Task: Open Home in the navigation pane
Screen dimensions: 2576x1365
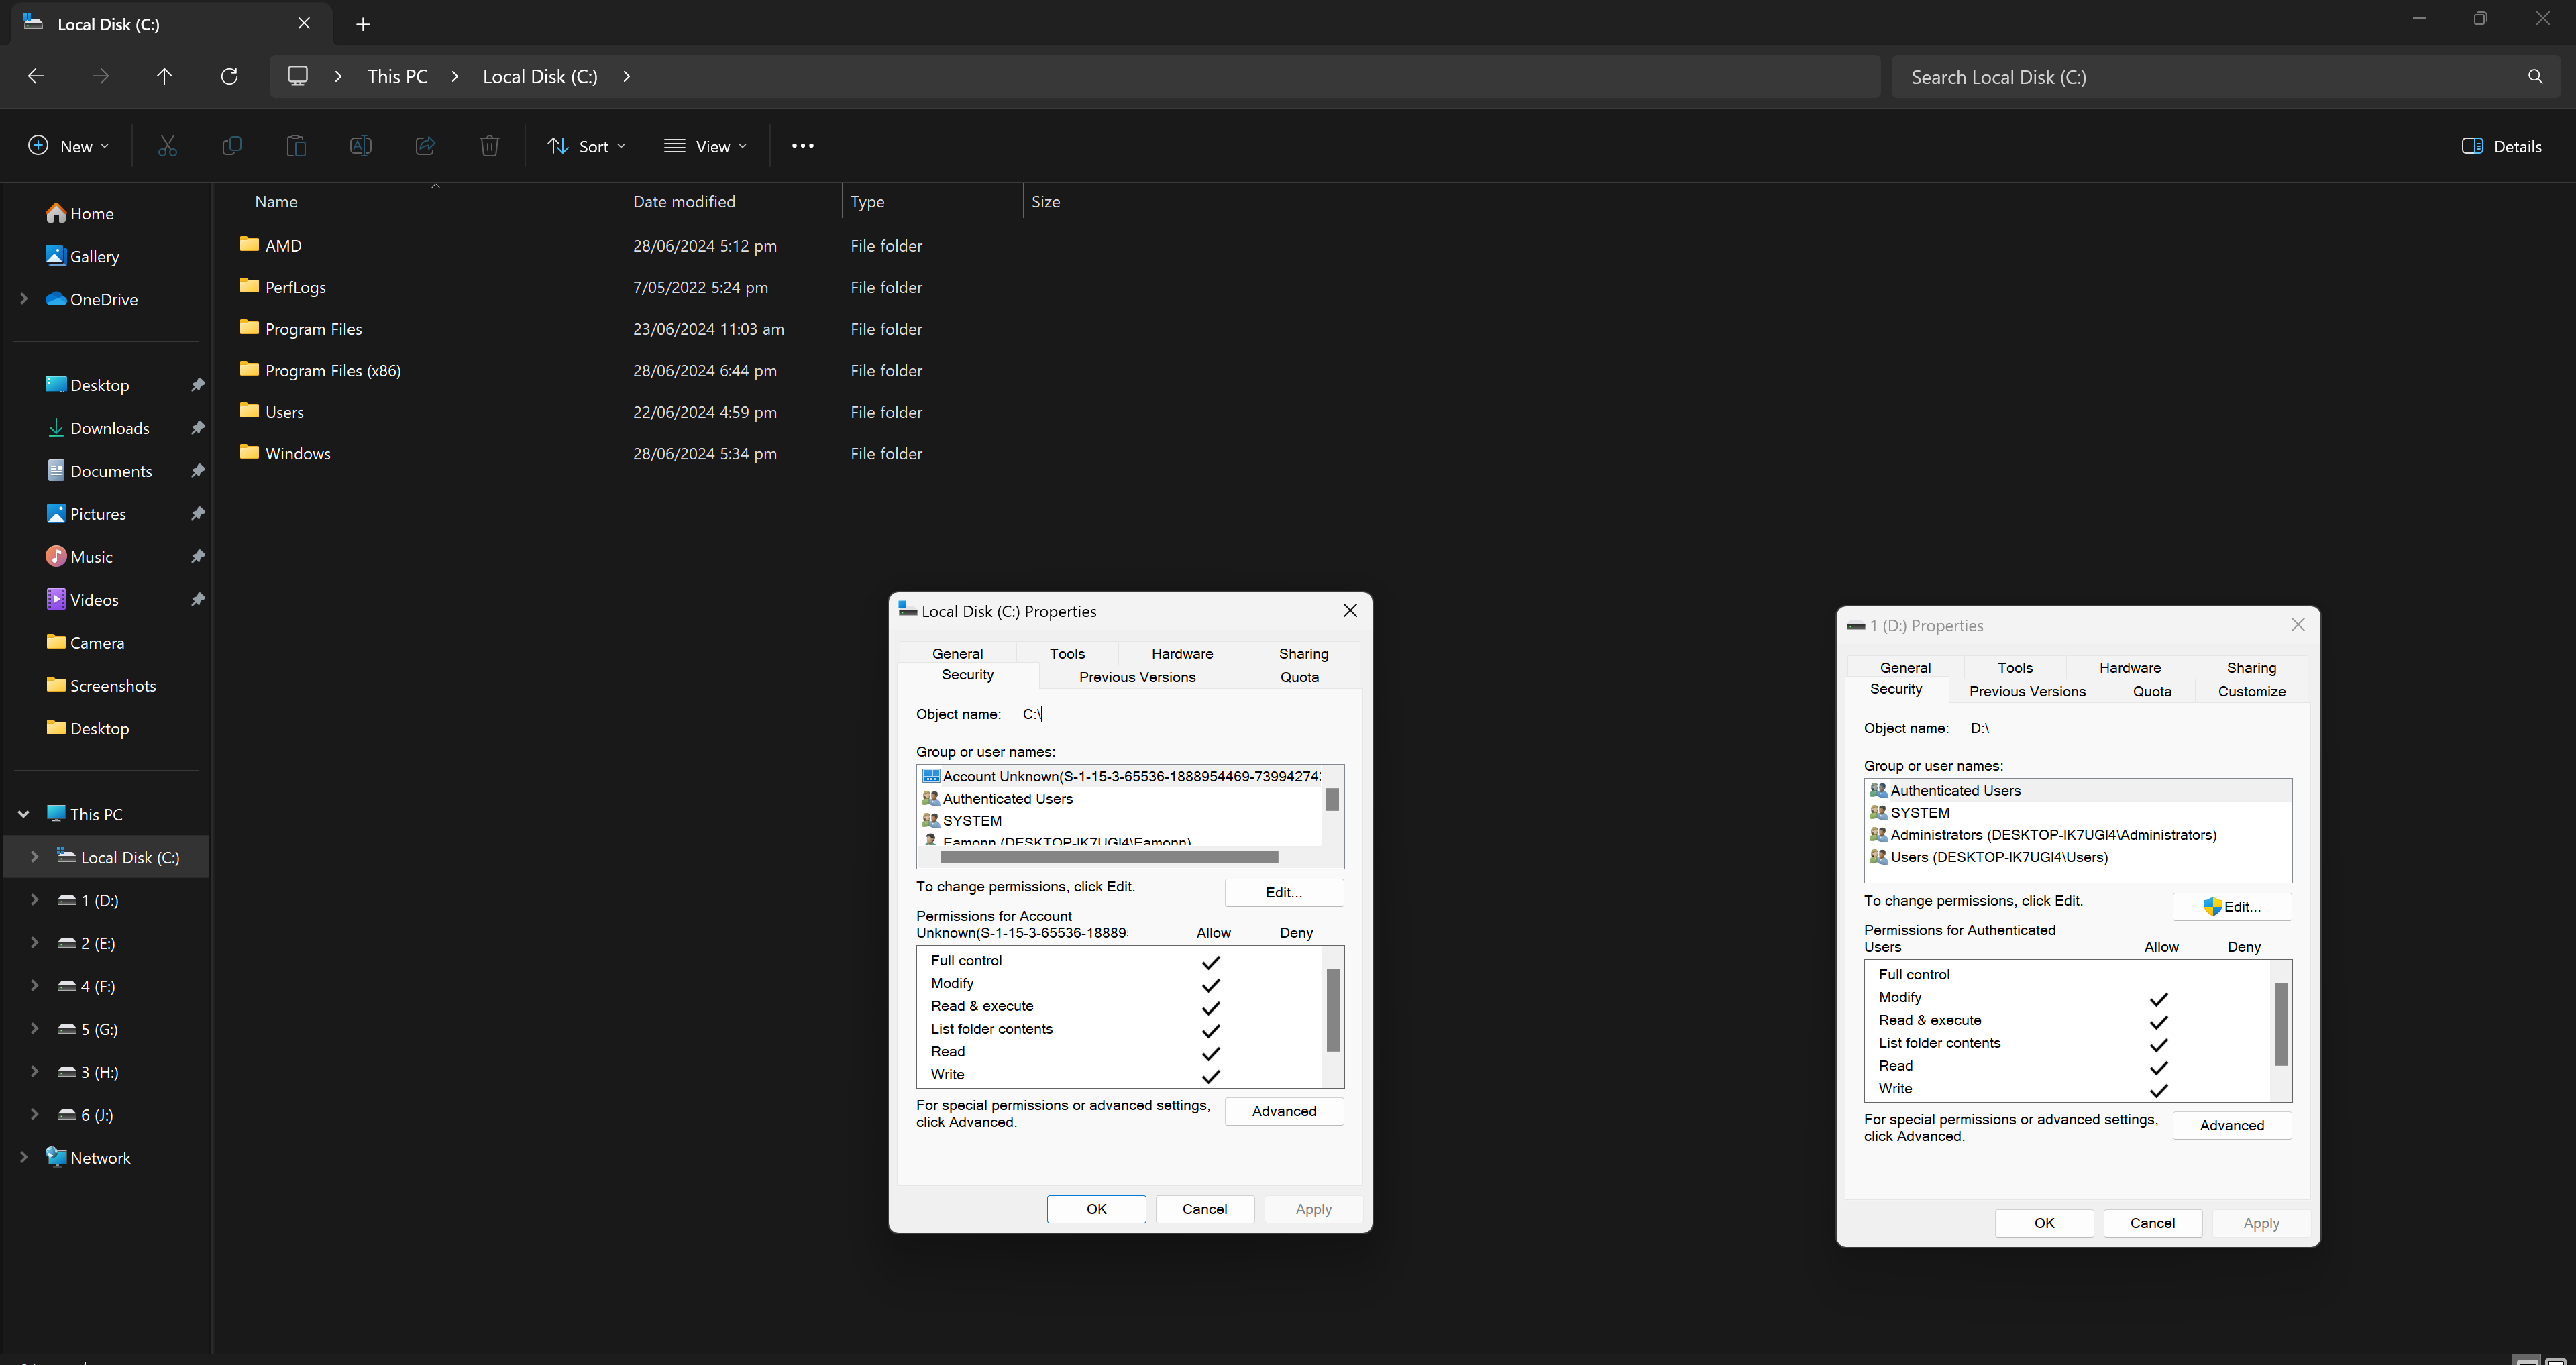Action: click(x=80, y=213)
